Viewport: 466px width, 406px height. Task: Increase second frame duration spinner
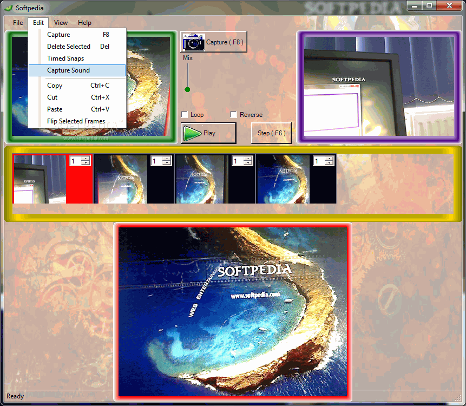point(167,159)
